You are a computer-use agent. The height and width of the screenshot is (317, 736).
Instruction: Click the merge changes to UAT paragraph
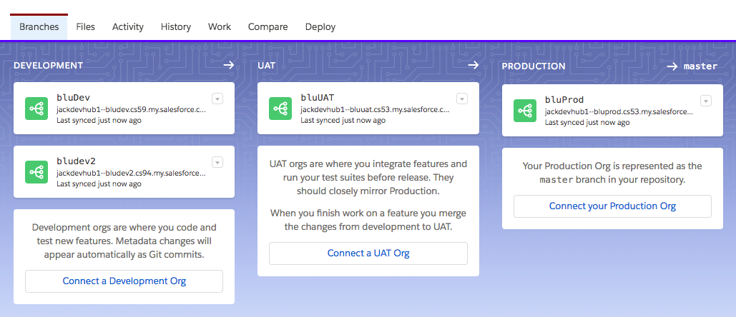(368, 220)
